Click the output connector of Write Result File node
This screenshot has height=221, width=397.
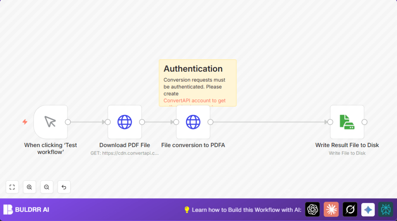(364, 122)
